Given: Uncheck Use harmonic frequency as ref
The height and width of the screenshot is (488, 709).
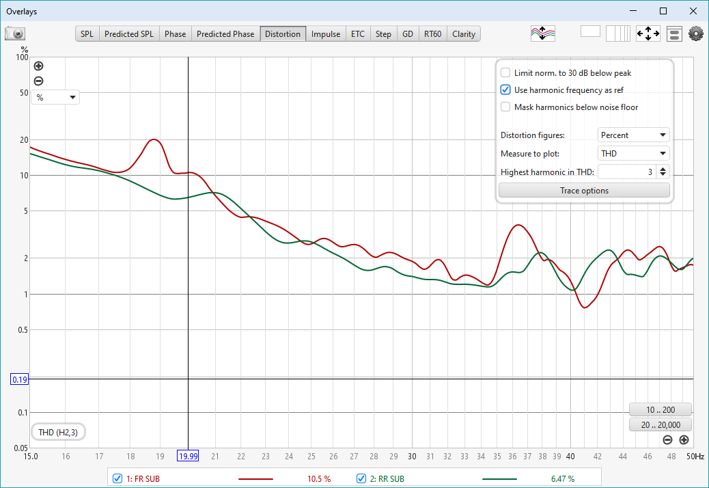Looking at the screenshot, I should point(505,90).
